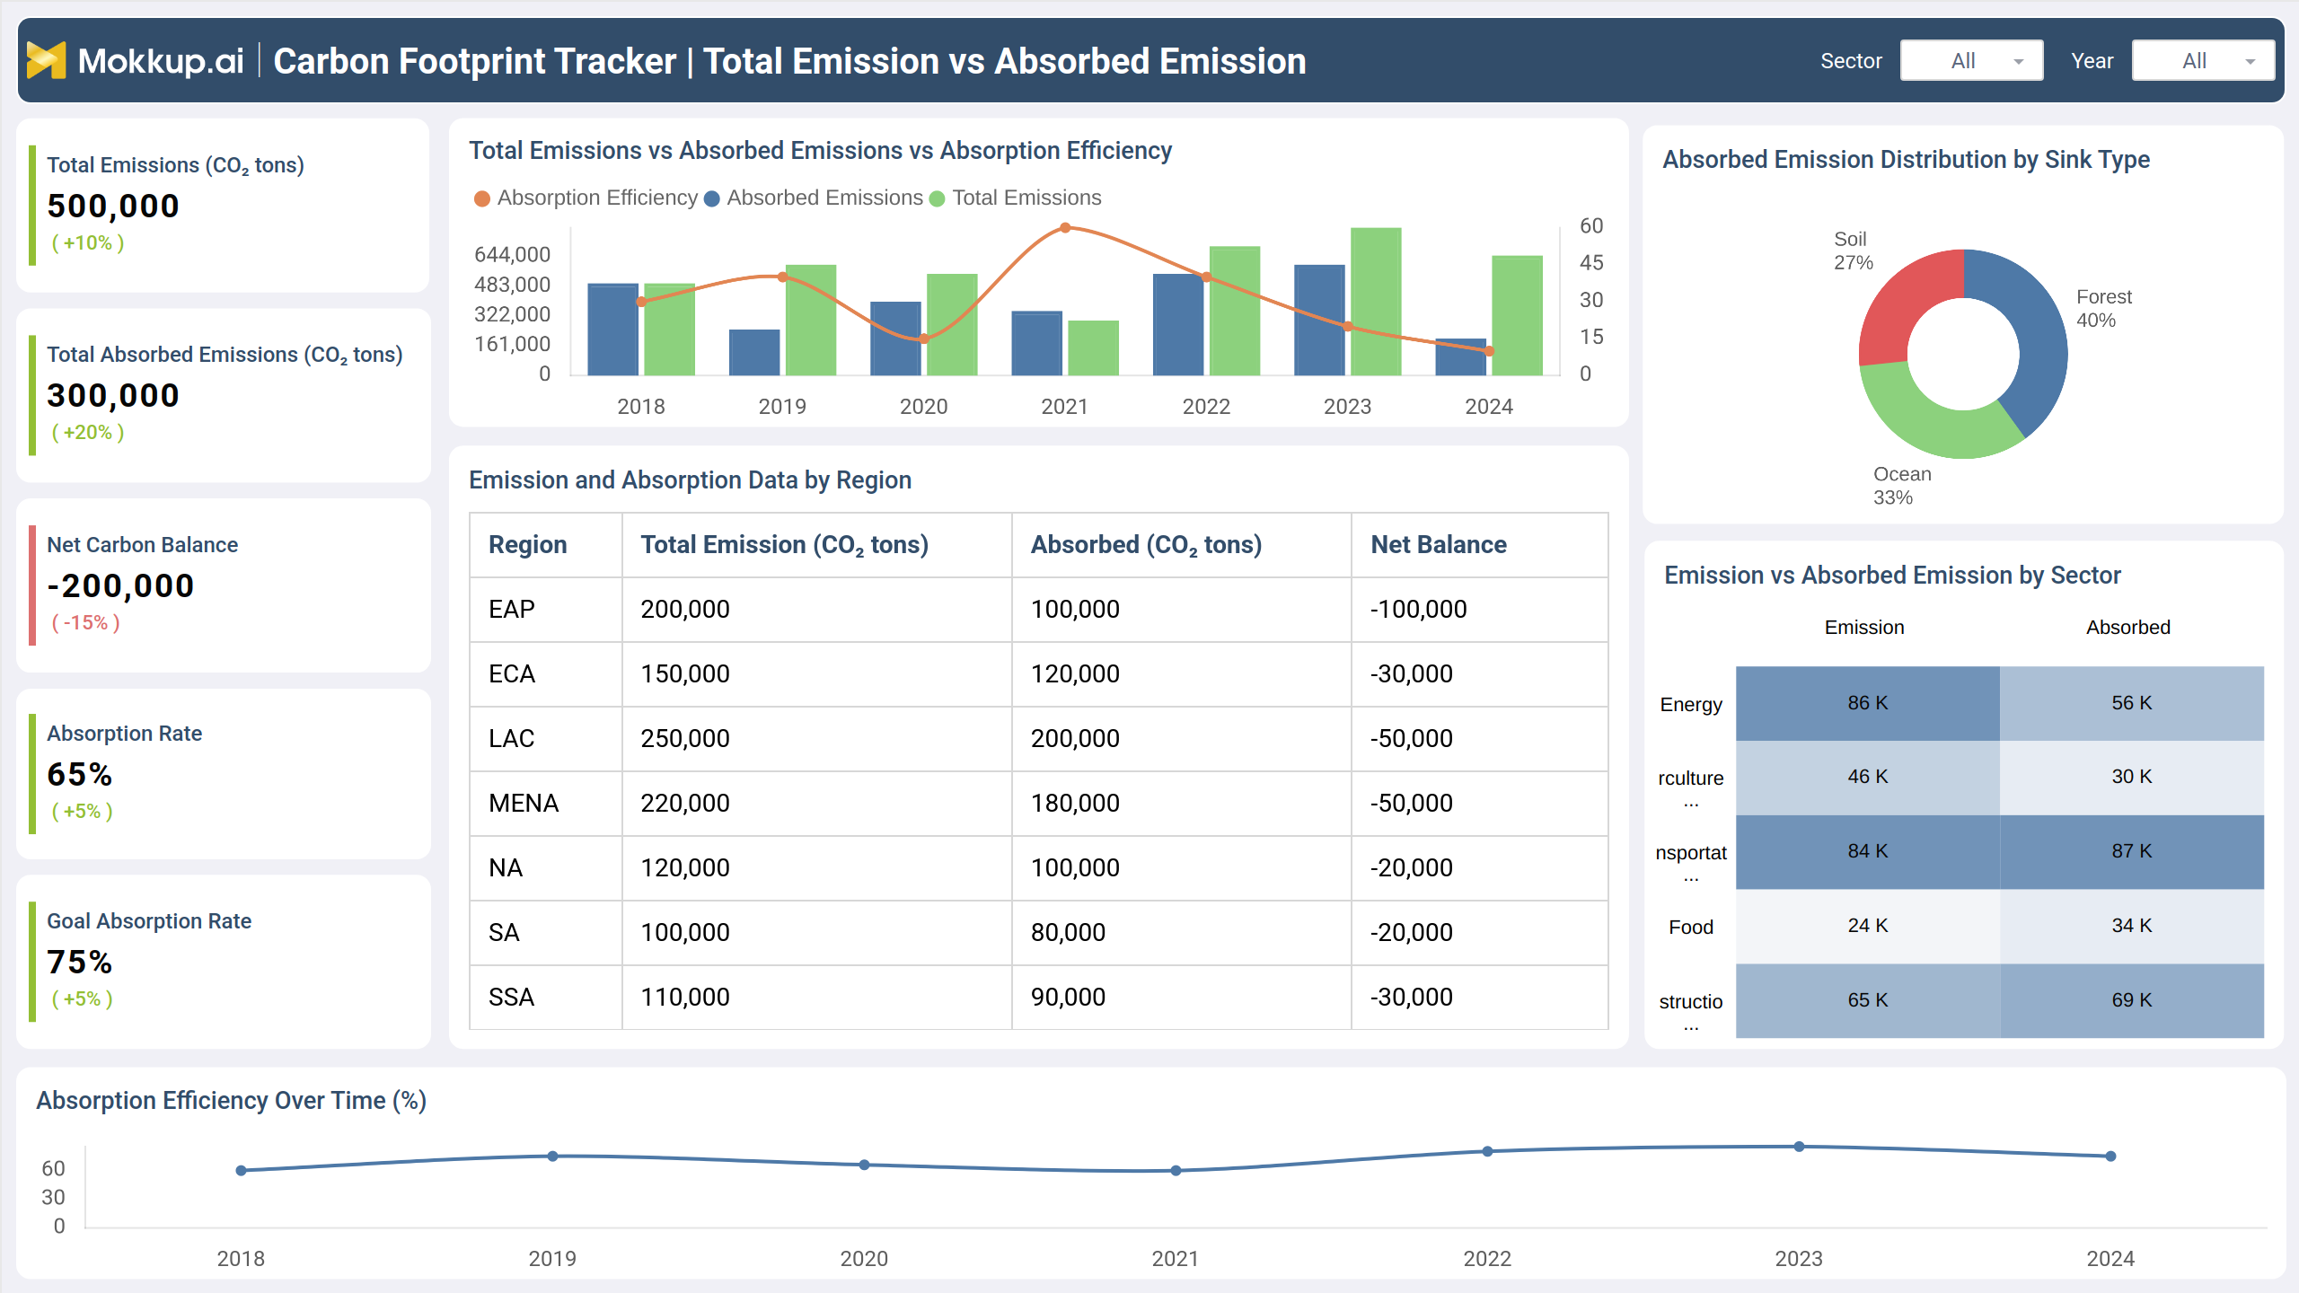The width and height of the screenshot is (2299, 1293).
Task: Select the MENA region row cell
Action: tap(546, 803)
